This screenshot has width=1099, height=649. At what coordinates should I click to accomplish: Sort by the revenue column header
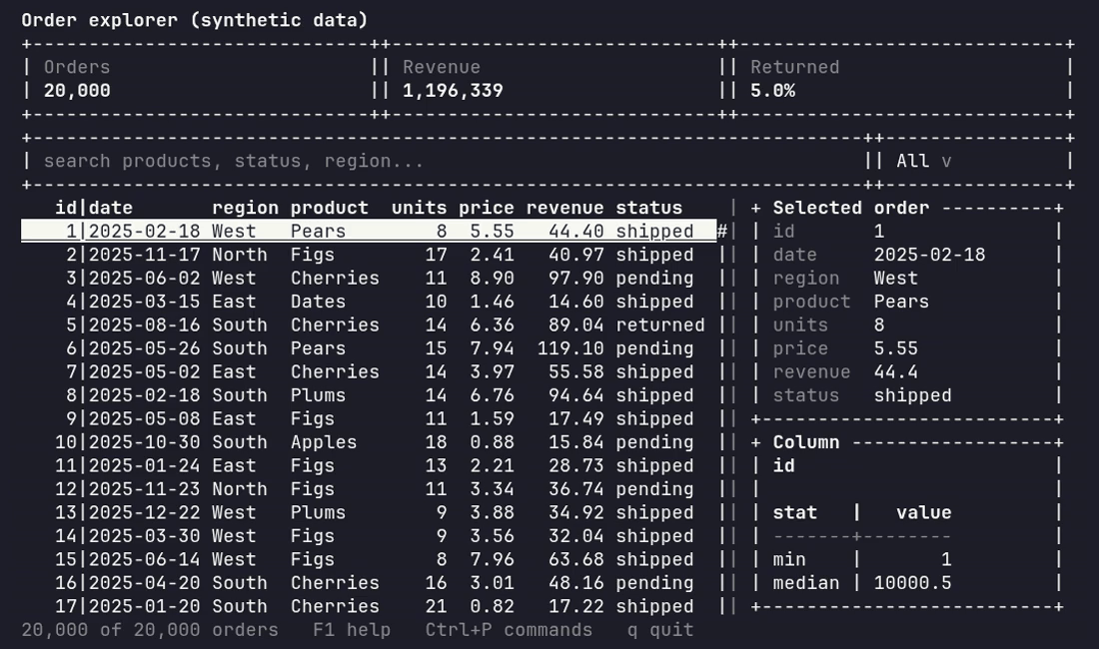click(564, 208)
